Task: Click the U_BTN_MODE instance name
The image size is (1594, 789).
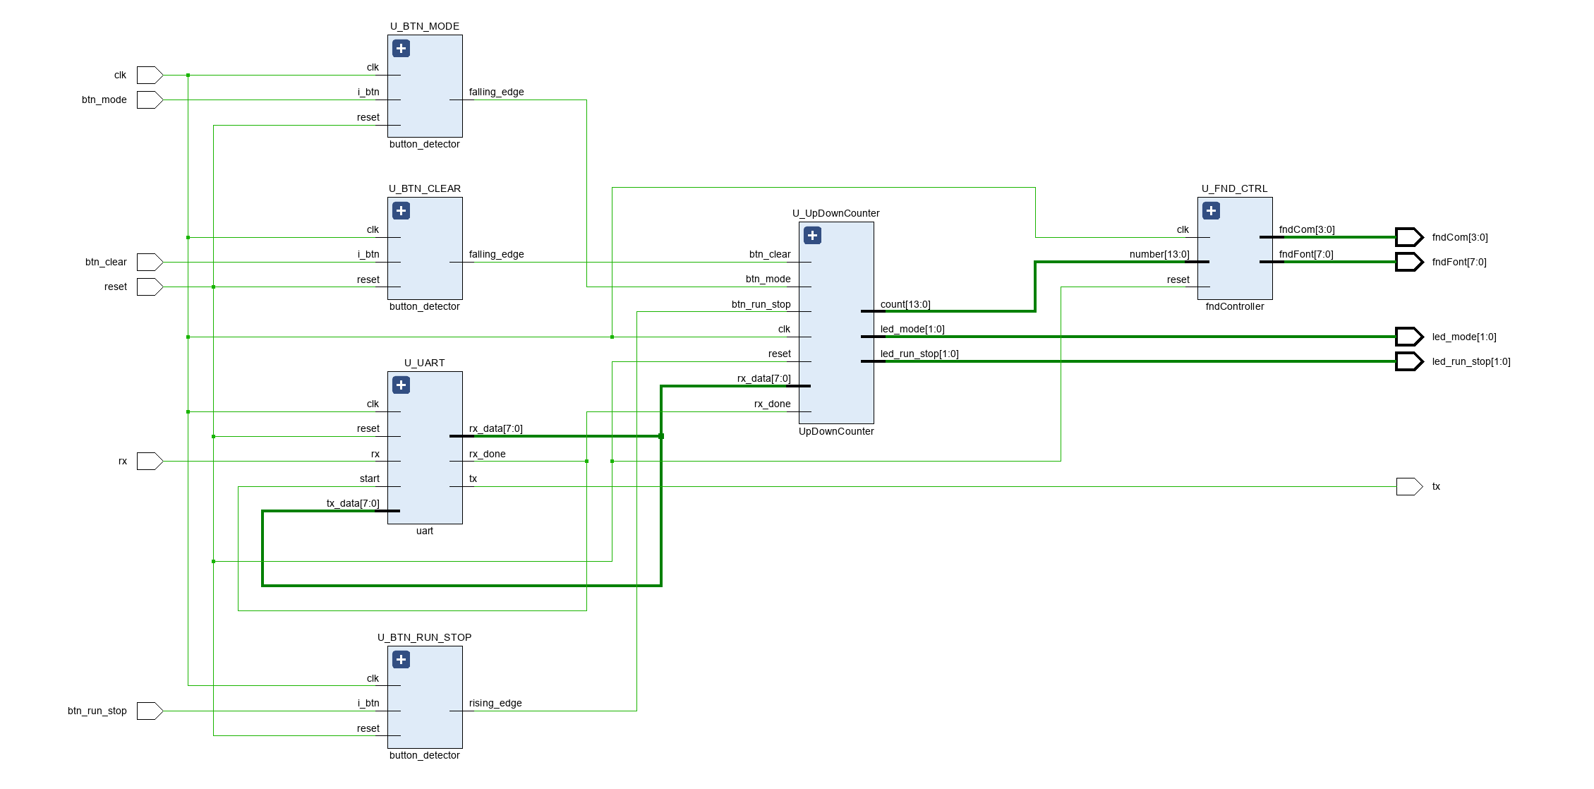Action: pyautogui.click(x=425, y=26)
